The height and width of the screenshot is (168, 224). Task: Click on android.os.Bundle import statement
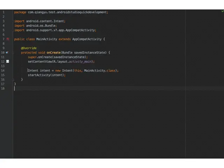pyautogui.click(x=35, y=26)
